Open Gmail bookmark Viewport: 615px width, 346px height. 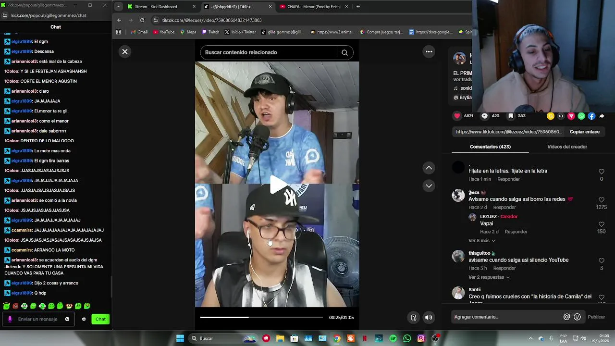[x=139, y=32]
